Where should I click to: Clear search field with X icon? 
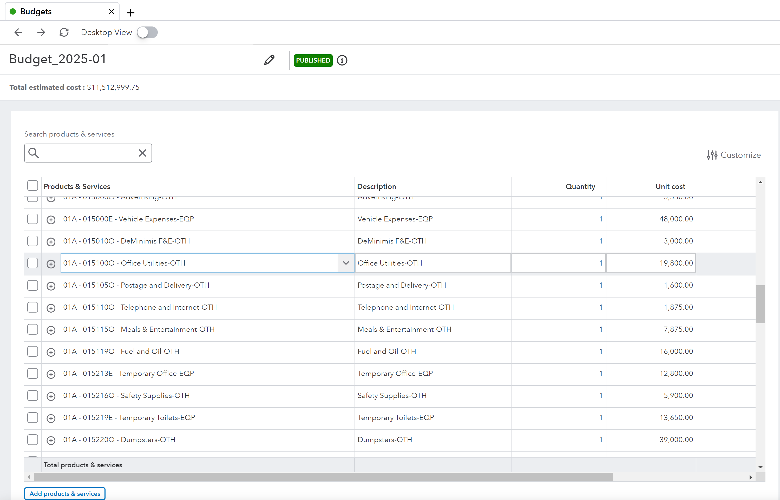pos(142,153)
